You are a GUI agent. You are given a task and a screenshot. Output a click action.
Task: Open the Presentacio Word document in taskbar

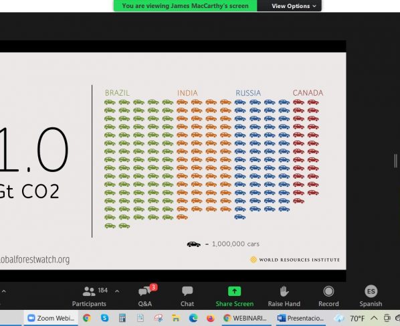pyautogui.click(x=300, y=318)
